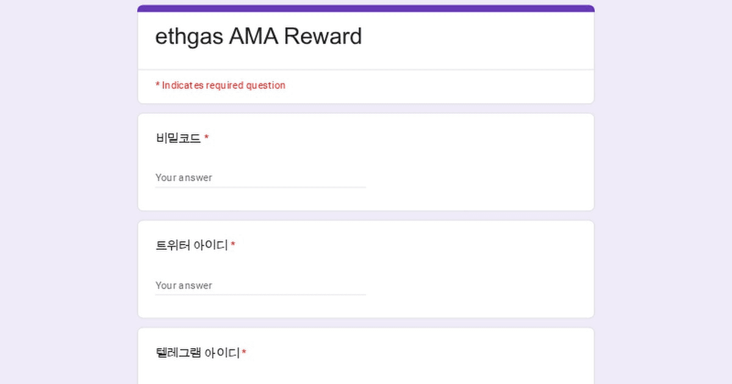Click the 비밀코드 answer input field
The height and width of the screenshot is (384, 732).
pyautogui.click(x=260, y=178)
